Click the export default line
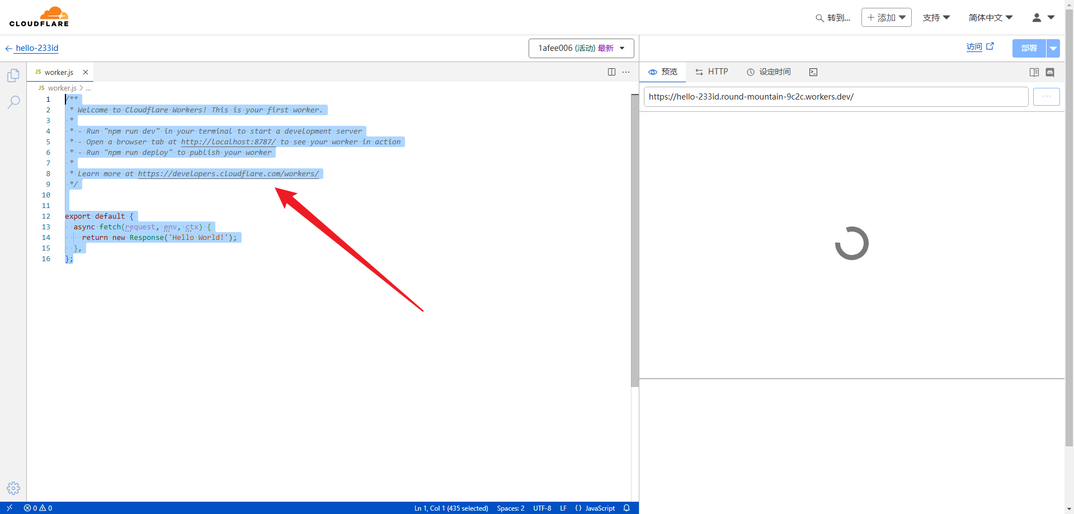Image resolution: width=1074 pixels, height=514 pixels. [x=100, y=216]
